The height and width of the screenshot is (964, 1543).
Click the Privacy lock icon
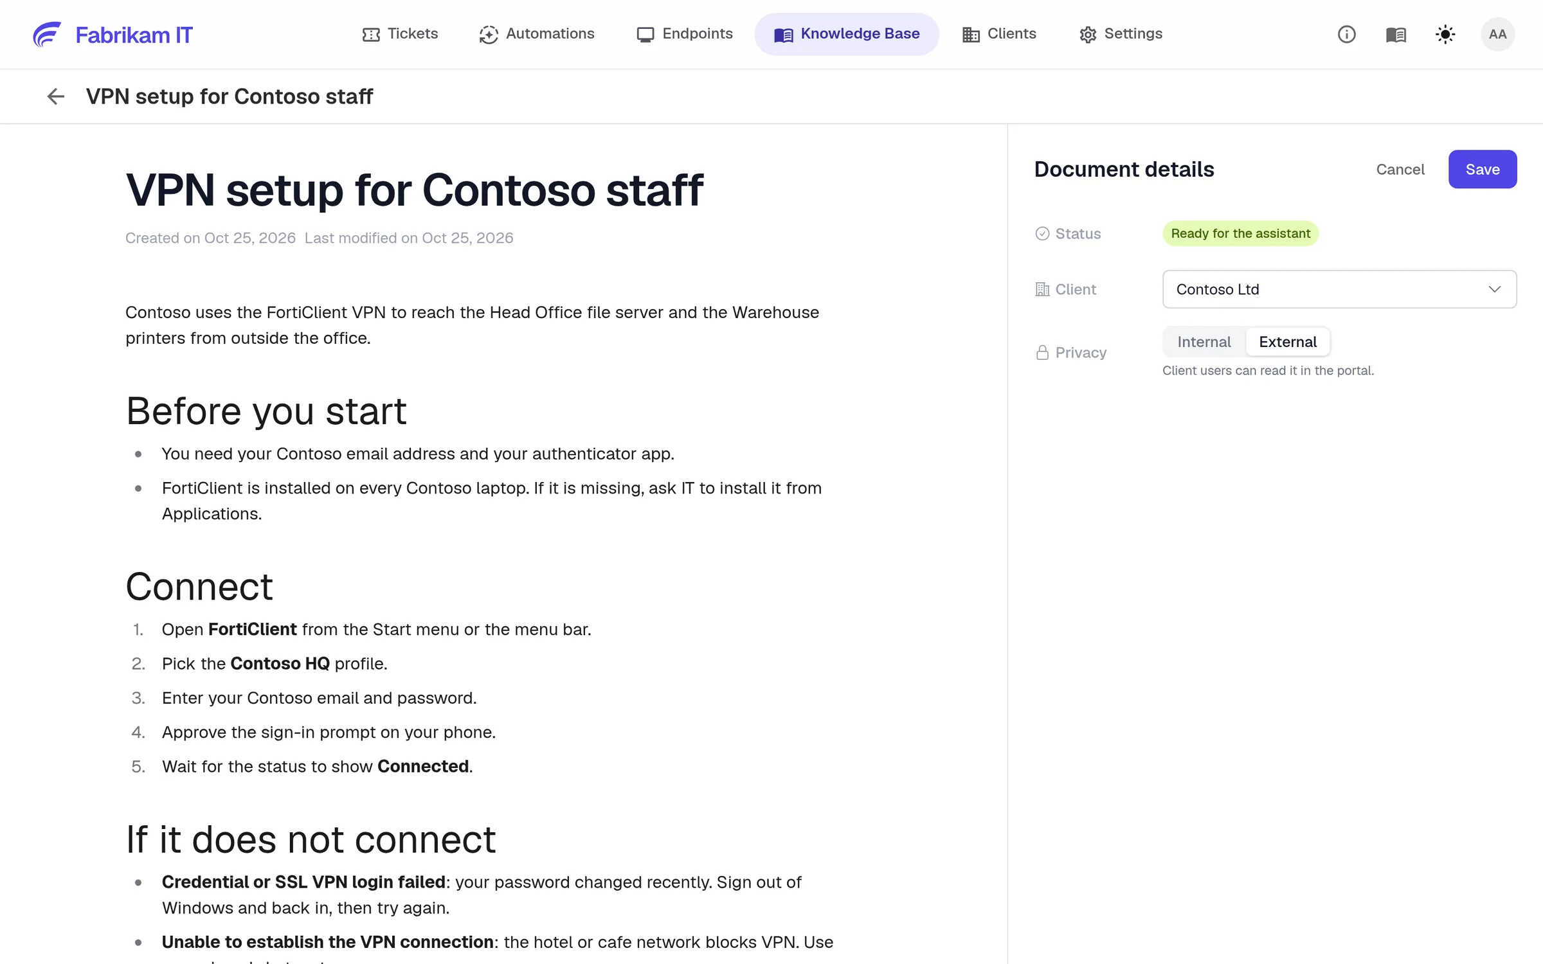click(x=1042, y=353)
